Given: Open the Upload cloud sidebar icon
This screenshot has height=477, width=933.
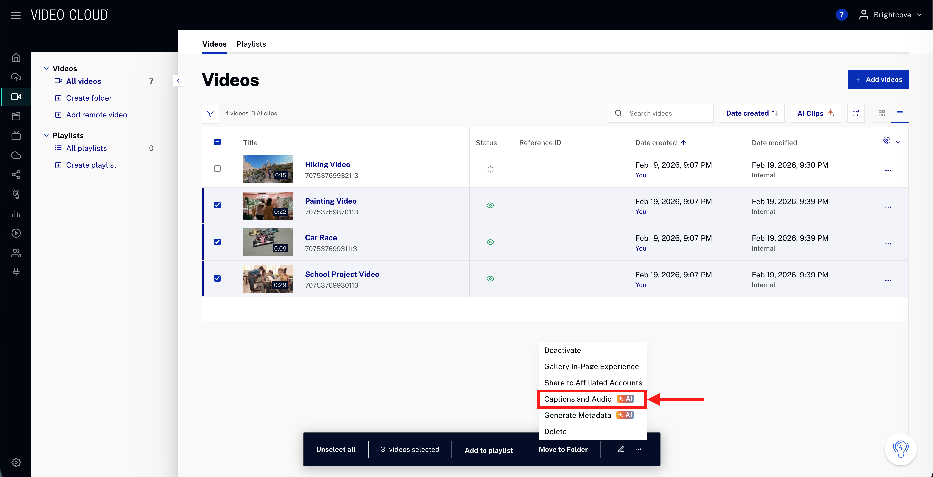Looking at the screenshot, I should click(x=16, y=77).
